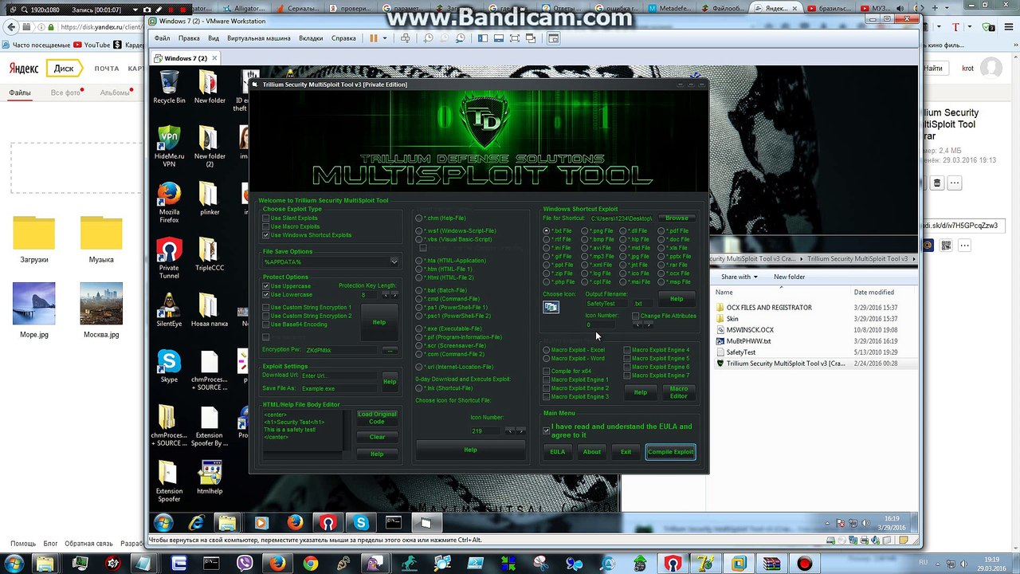This screenshot has width=1020, height=574.
Task: Decrease Protection Key Length with left arrow
Action: (x=385, y=295)
